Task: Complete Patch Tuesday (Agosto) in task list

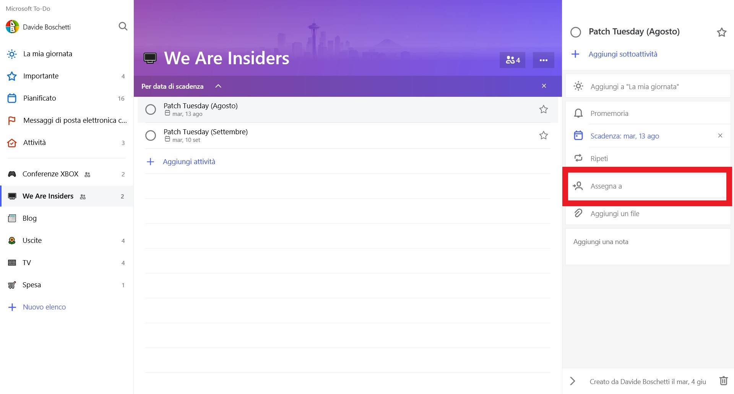Action: (151, 110)
